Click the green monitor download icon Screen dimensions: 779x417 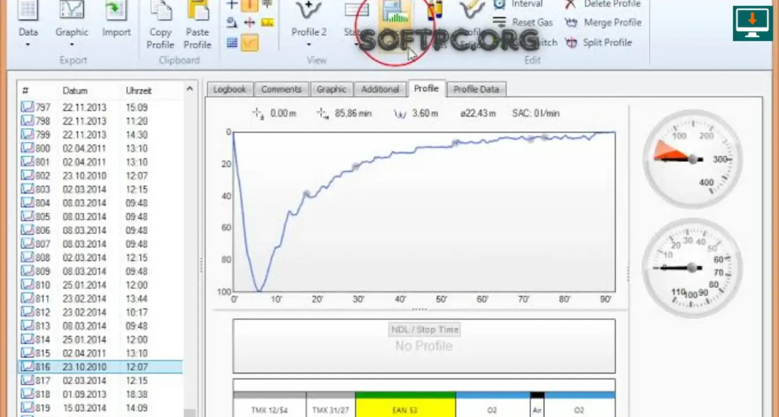pos(753,23)
